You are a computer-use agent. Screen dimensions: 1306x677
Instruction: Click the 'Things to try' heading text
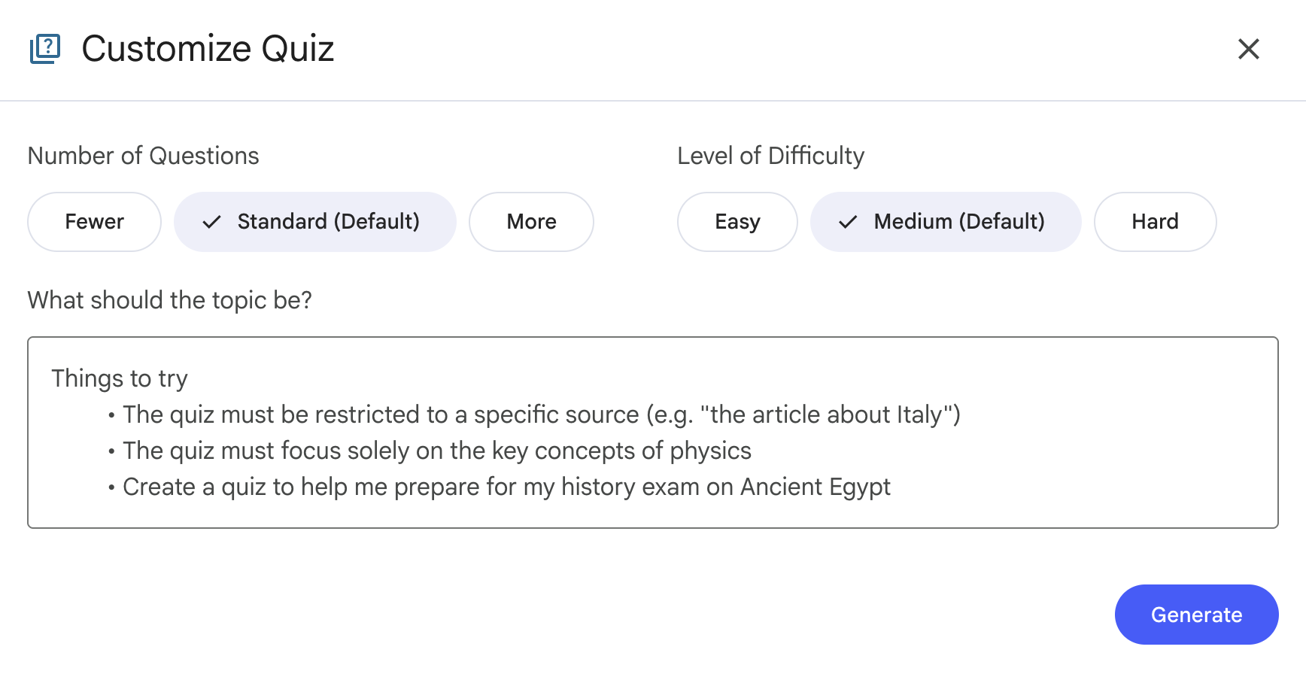tap(119, 378)
